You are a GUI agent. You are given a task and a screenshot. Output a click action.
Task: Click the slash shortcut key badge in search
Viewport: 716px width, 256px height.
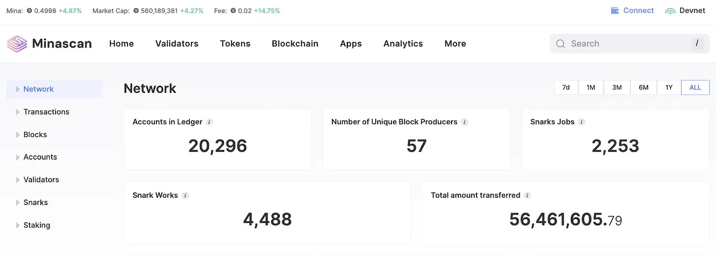point(697,43)
